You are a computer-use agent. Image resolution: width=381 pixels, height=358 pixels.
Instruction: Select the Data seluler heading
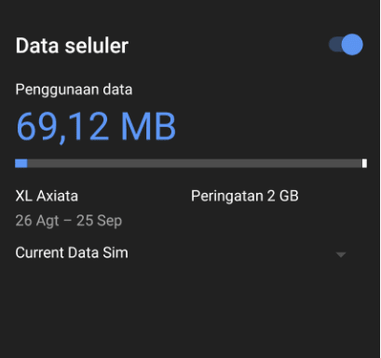pyautogui.click(x=72, y=46)
